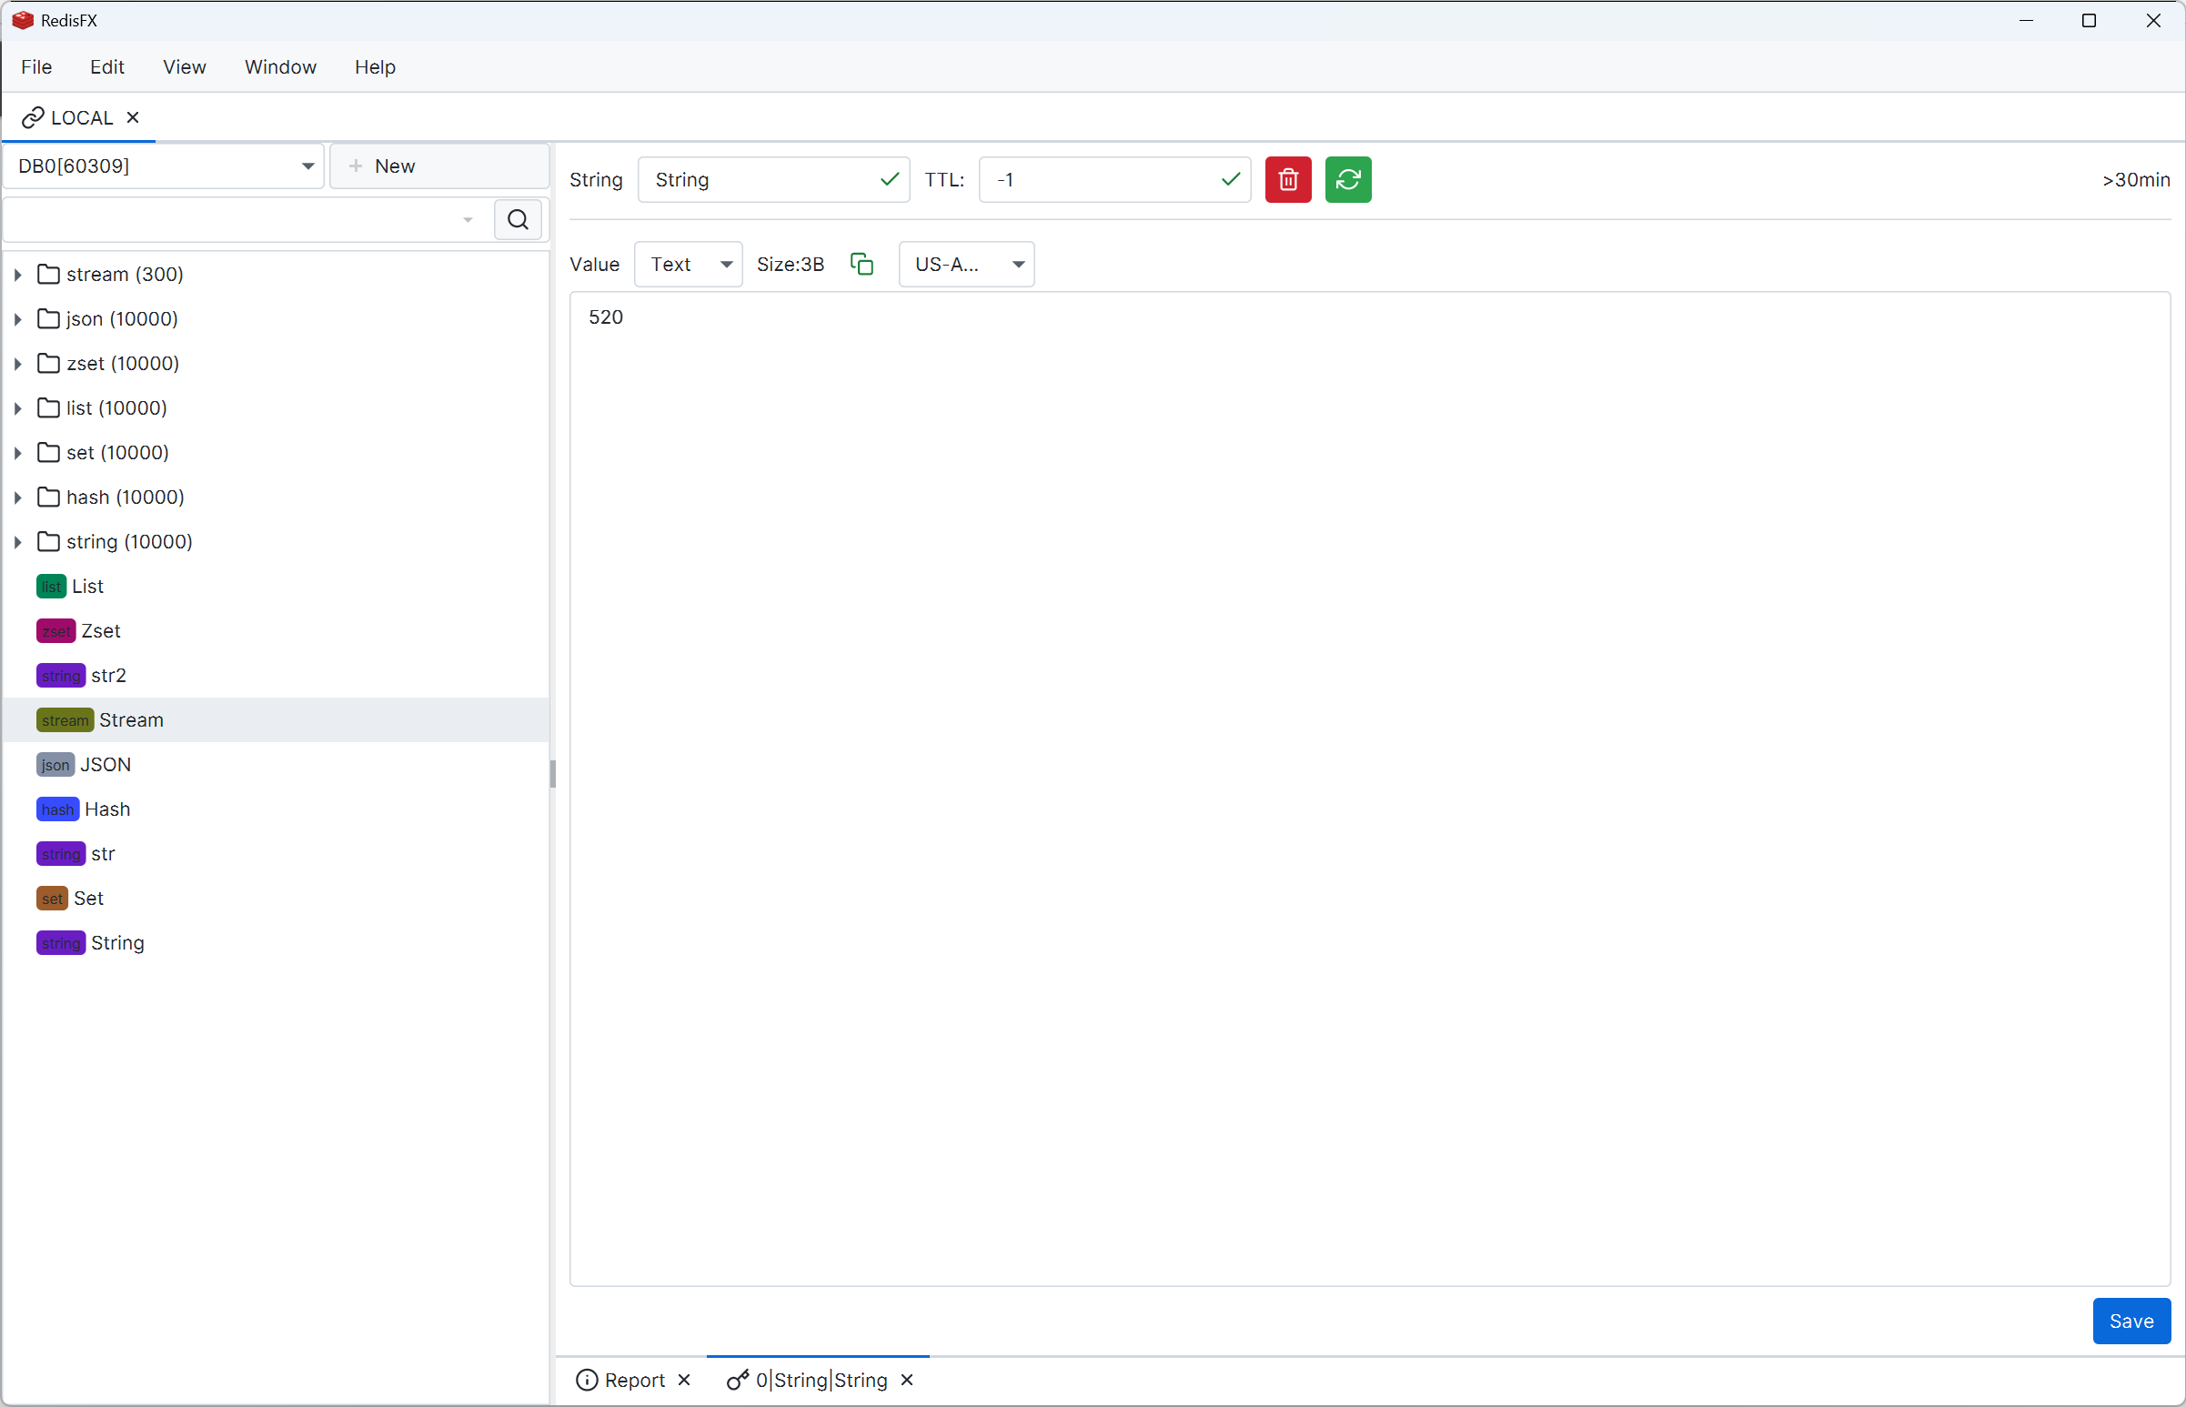Click the Save button
The width and height of the screenshot is (2186, 1407).
pos(2131,1321)
